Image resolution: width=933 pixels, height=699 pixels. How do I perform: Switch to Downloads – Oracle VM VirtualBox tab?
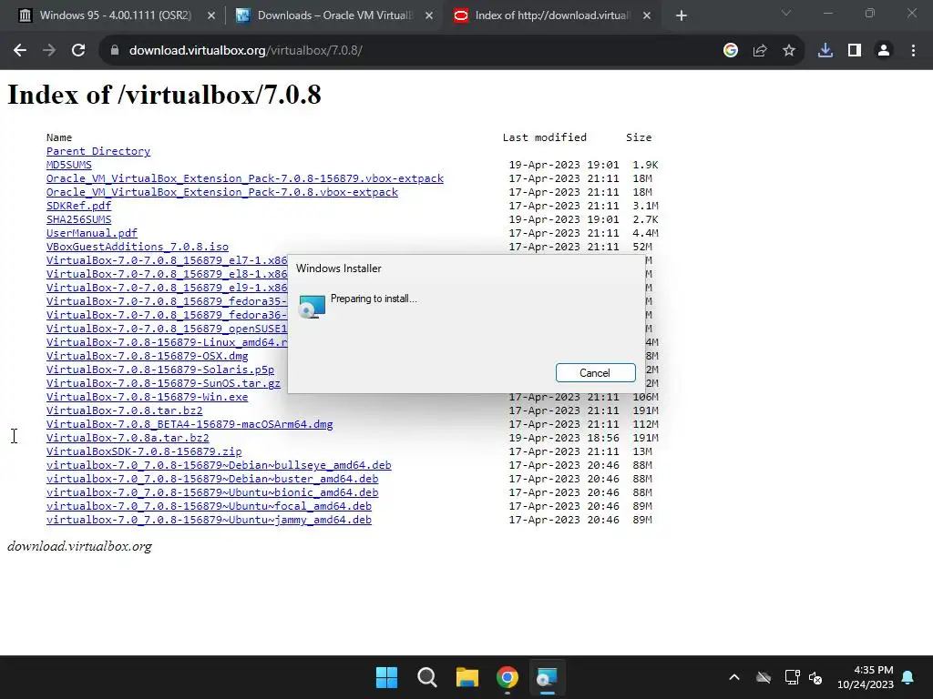(x=334, y=15)
